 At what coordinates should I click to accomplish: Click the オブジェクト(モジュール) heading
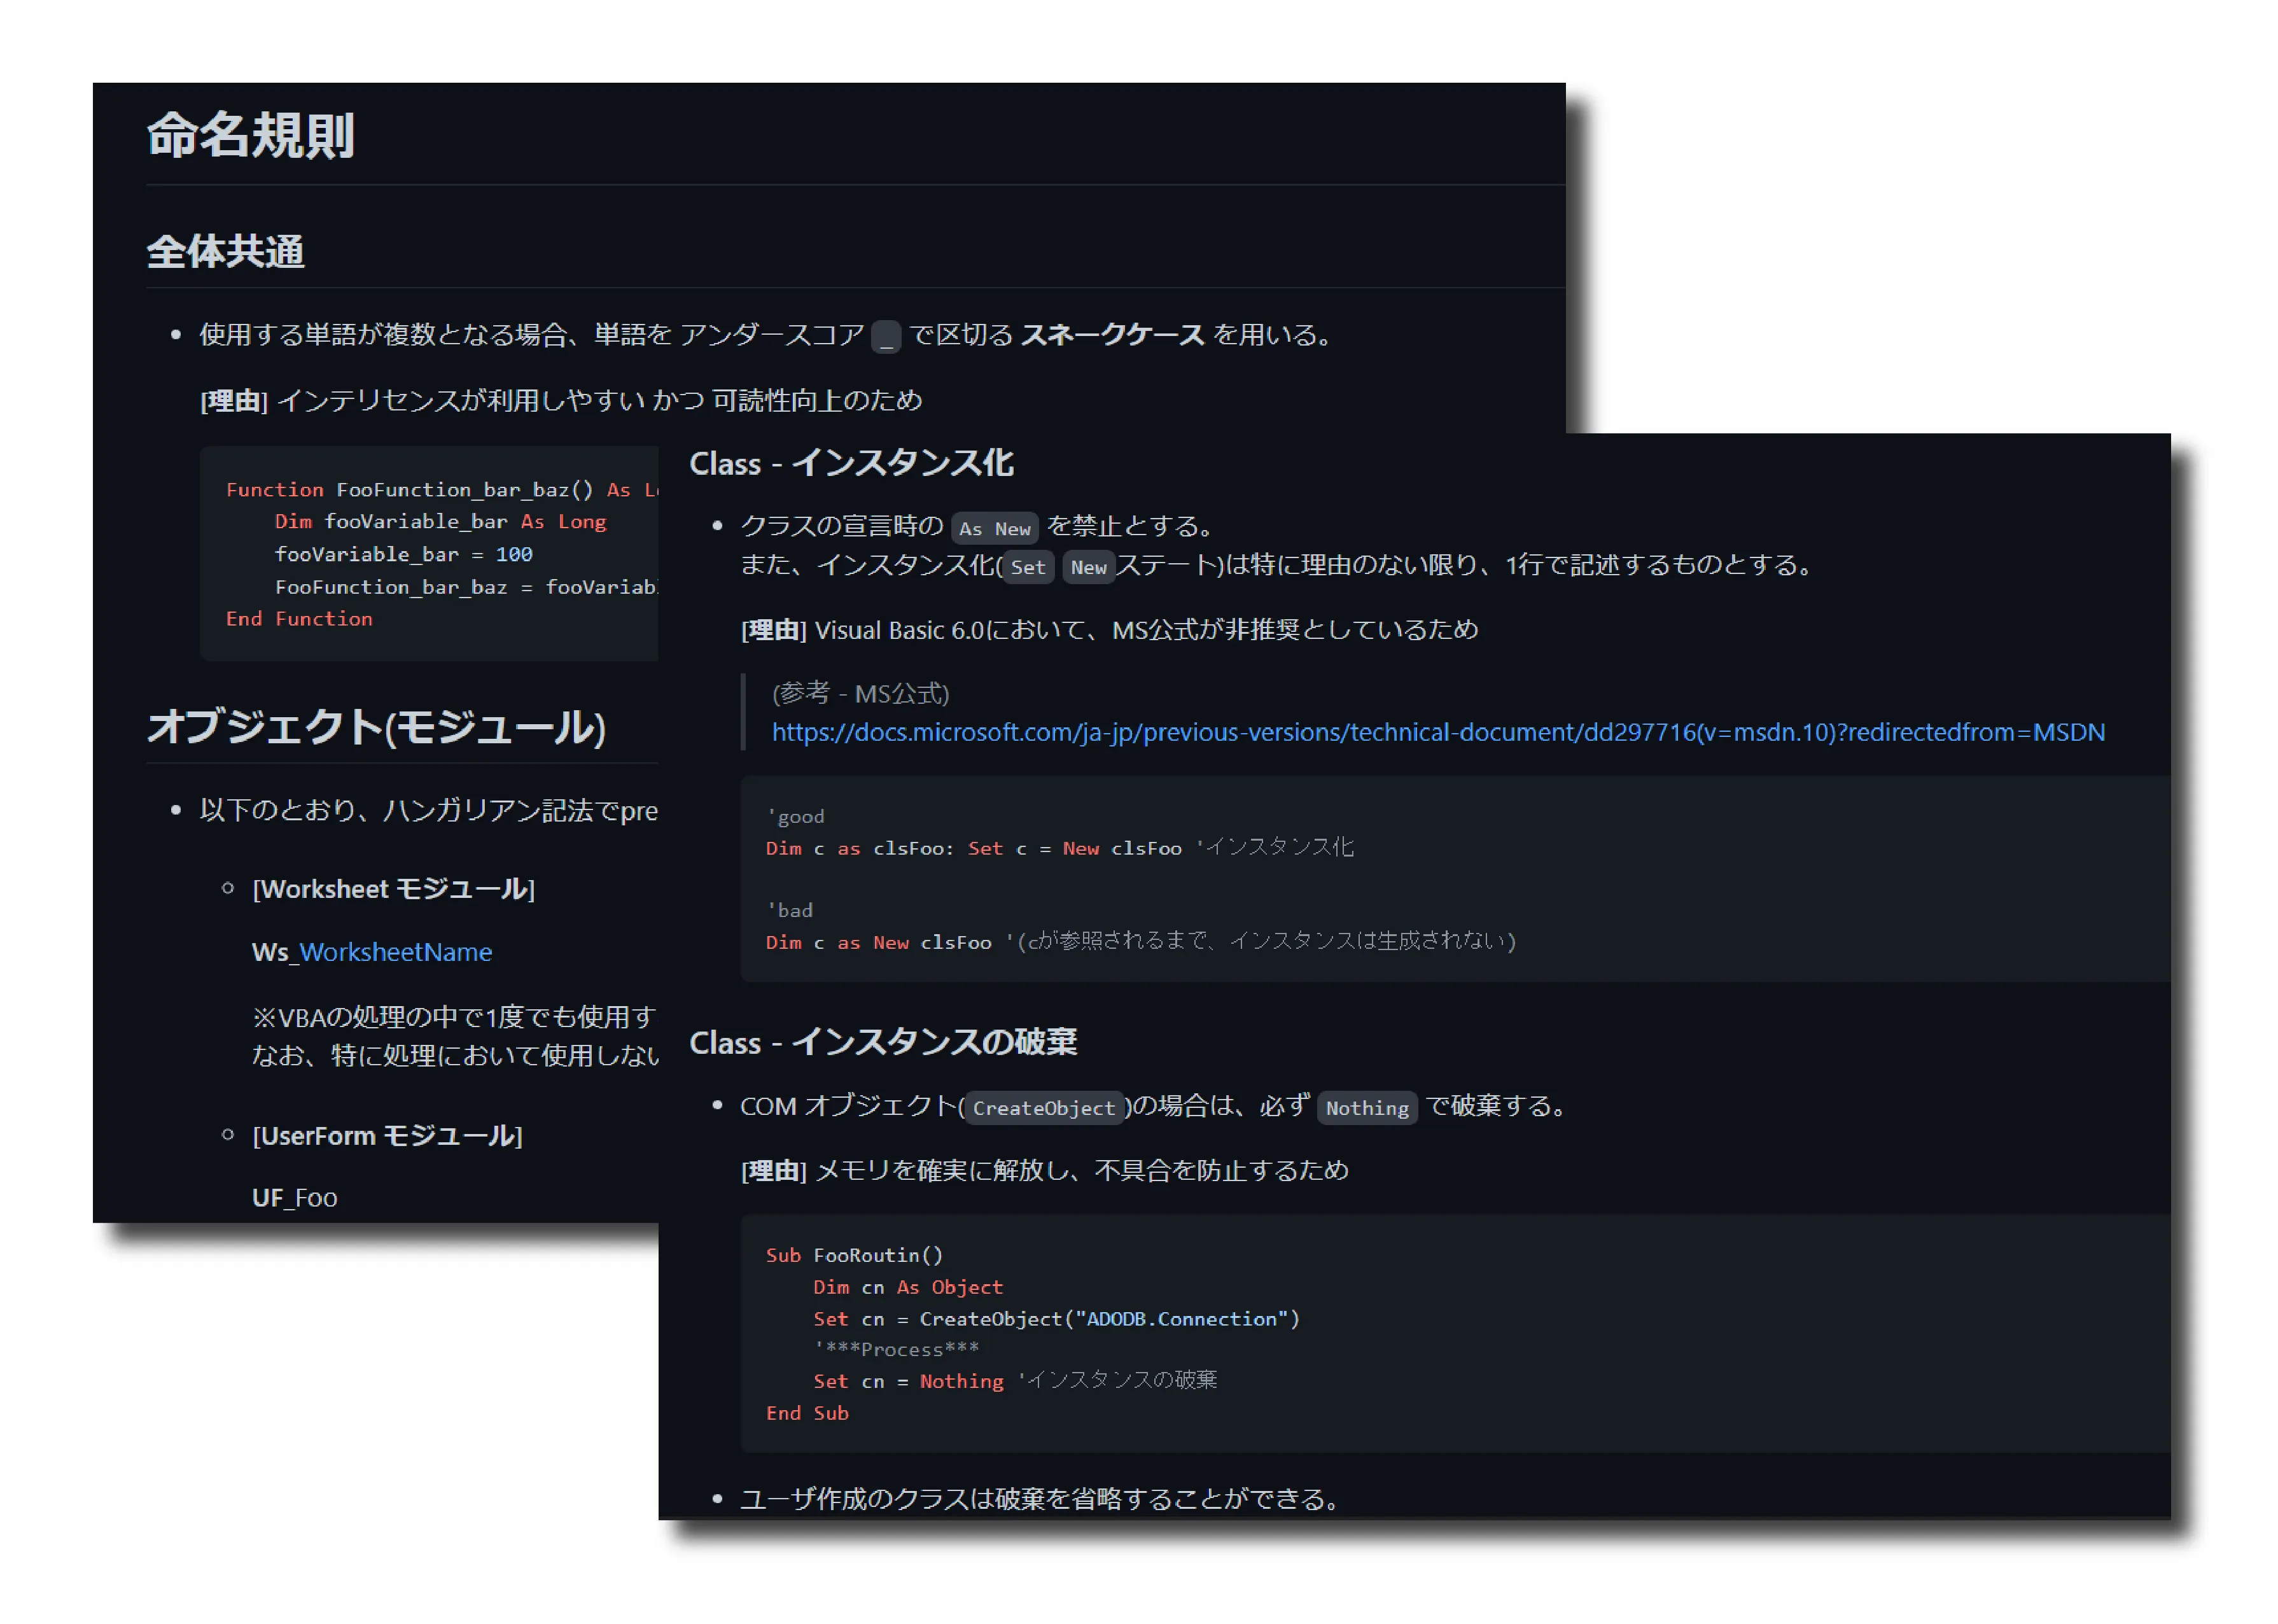pos(378,727)
